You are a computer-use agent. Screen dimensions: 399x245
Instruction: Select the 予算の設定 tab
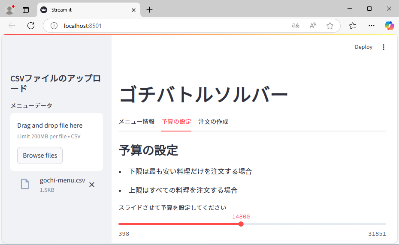point(176,122)
